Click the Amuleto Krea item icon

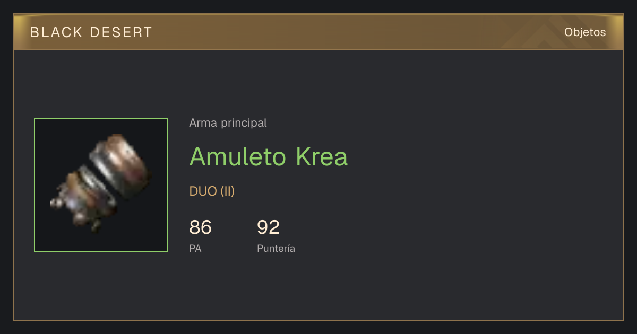(x=101, y=185)
